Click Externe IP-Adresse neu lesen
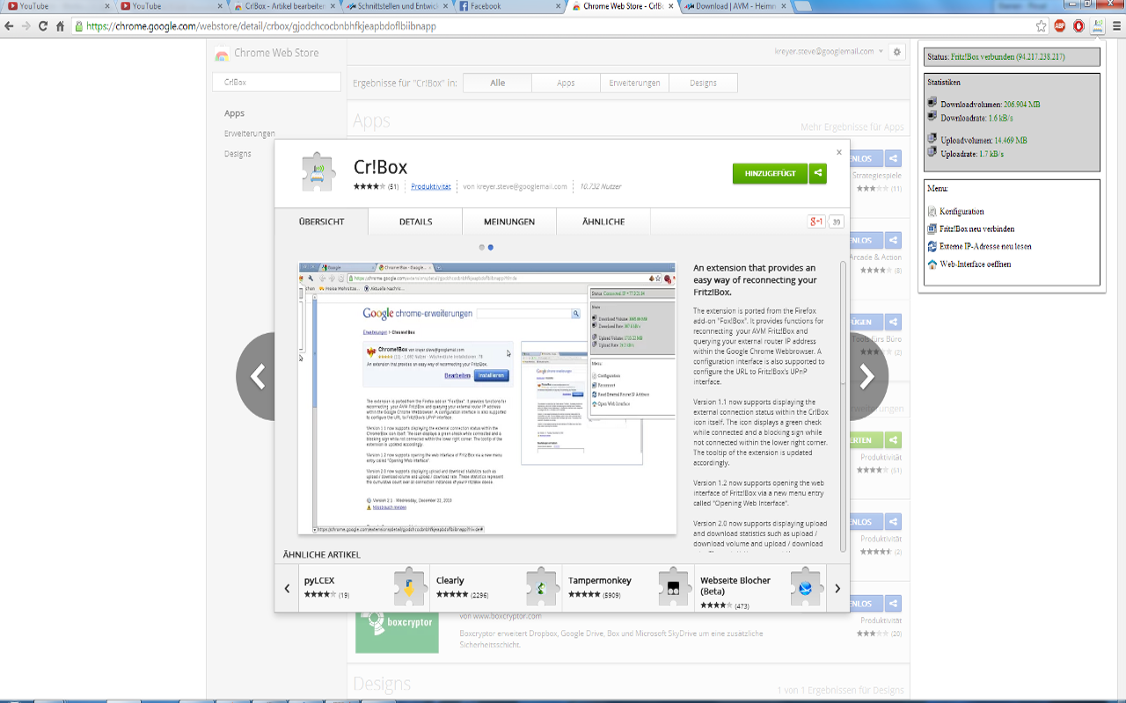Screen dimensions: 1126x703 [979, 247]
